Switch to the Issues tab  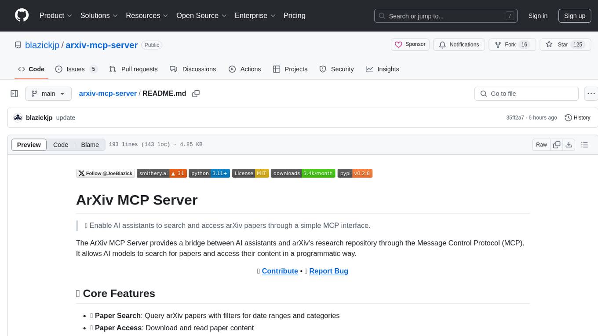pos(76,69)
